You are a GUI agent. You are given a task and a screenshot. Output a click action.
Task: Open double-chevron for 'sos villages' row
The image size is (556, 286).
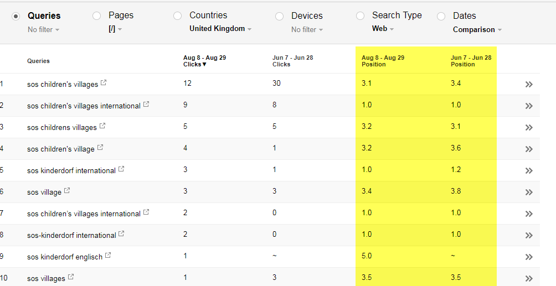pyautogui.click(x=529, y=278)
